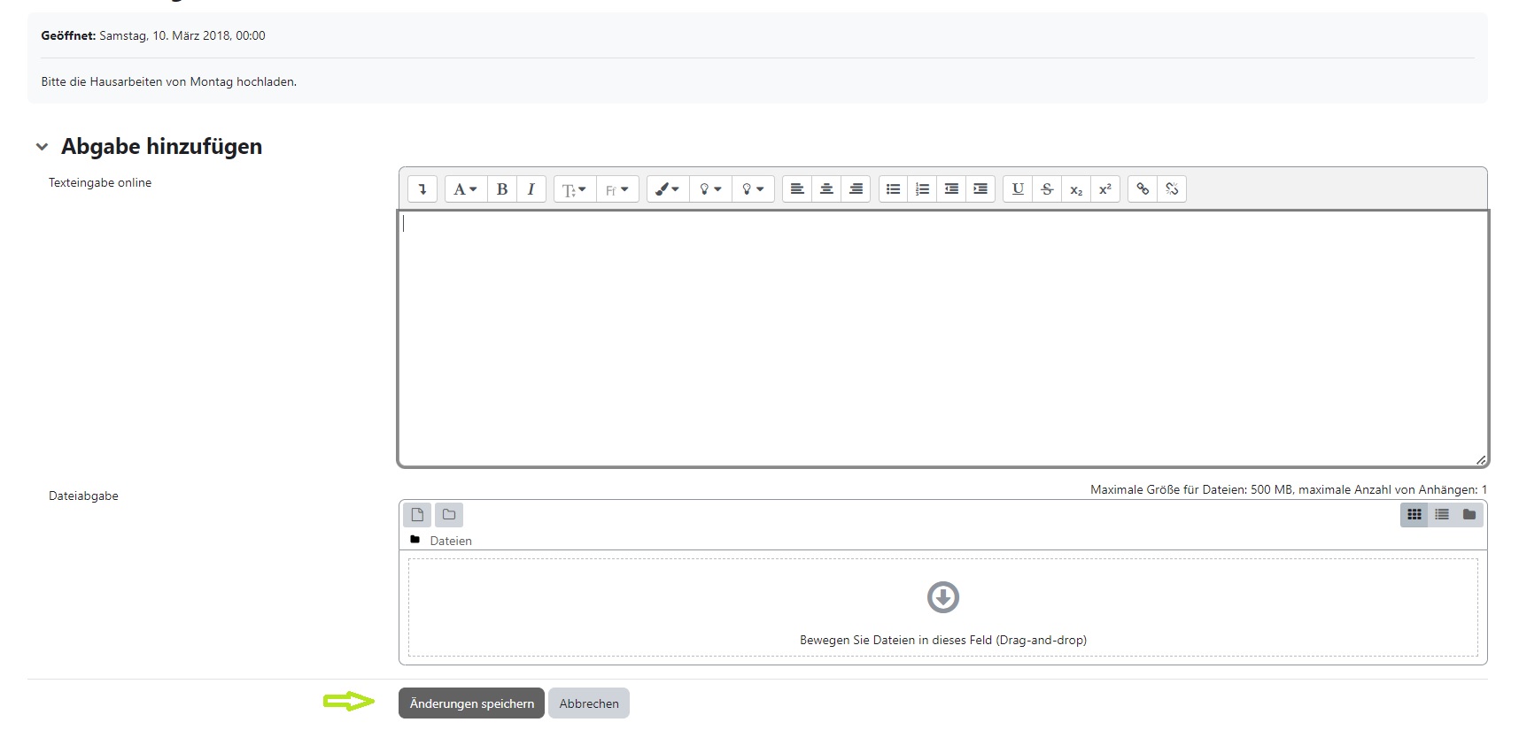Collapse the Abgabe hinzufügen section

[42, 147]
